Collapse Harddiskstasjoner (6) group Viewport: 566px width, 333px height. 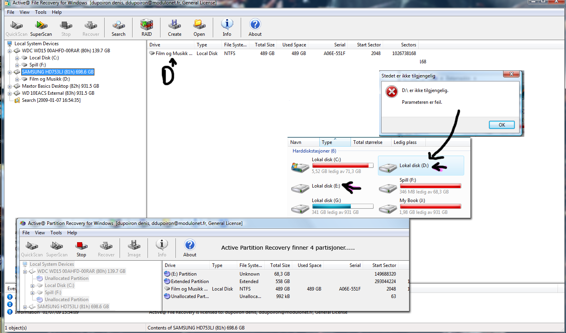pyautogui.click(x=314, y=151)
